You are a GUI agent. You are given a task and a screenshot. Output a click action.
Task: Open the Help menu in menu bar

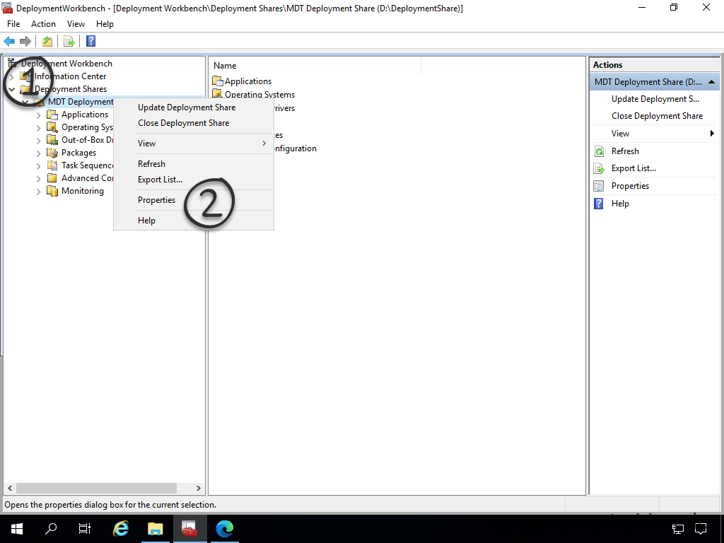(105, 24)
